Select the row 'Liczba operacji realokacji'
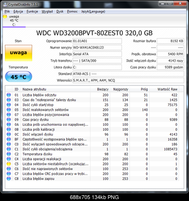Screen dimensions: 189x201 pyautogui.click(x=93, y=159)
